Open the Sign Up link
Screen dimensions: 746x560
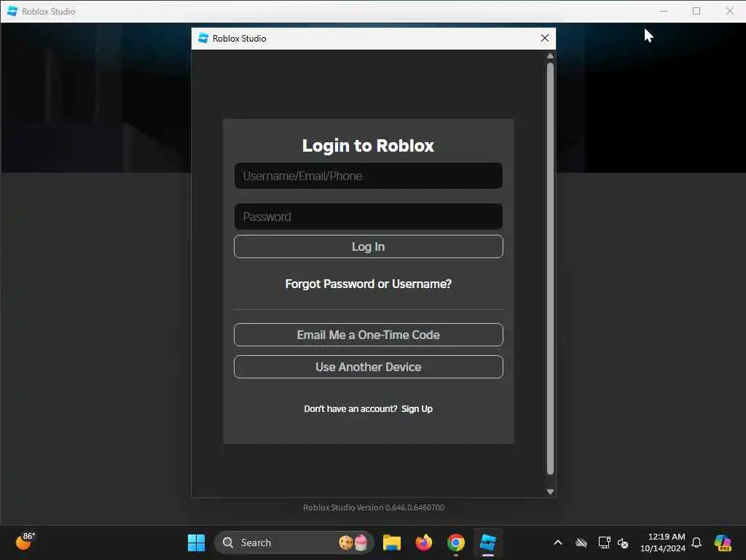pos(417,408)
